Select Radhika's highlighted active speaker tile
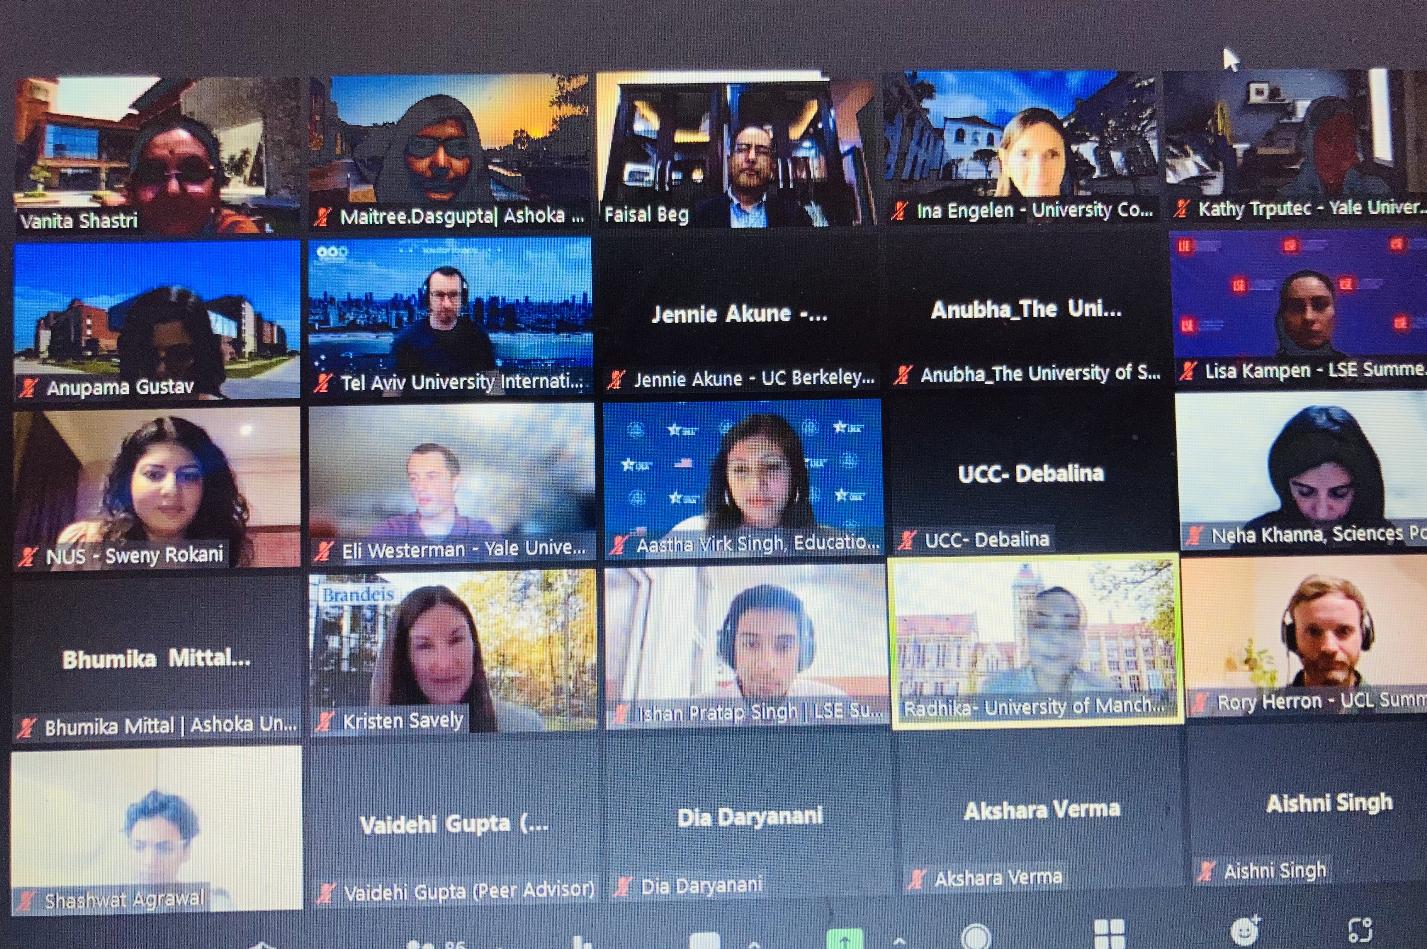The width and height of the screenshot is (1427, 949). tap(1036, 642)
